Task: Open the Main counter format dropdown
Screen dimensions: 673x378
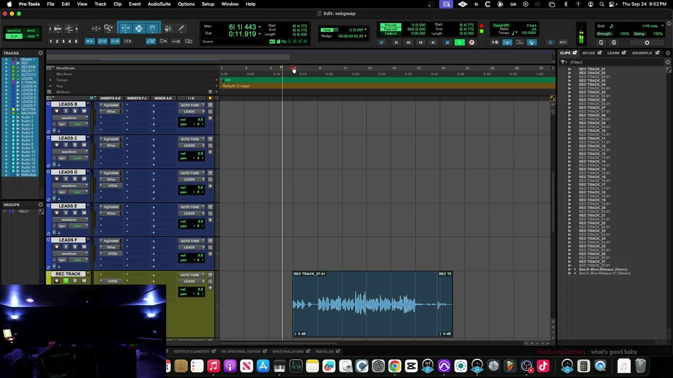Action: pos(259,27)
